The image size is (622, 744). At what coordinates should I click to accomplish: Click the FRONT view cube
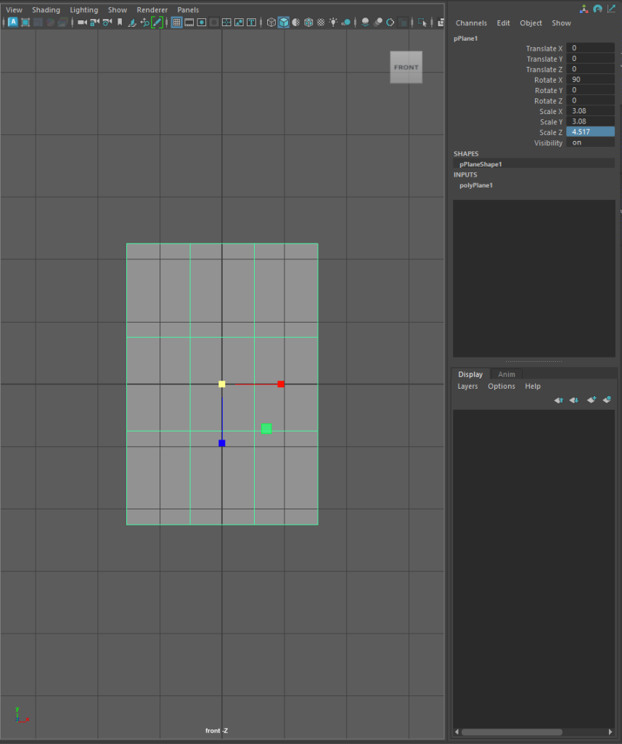point(406,68)
